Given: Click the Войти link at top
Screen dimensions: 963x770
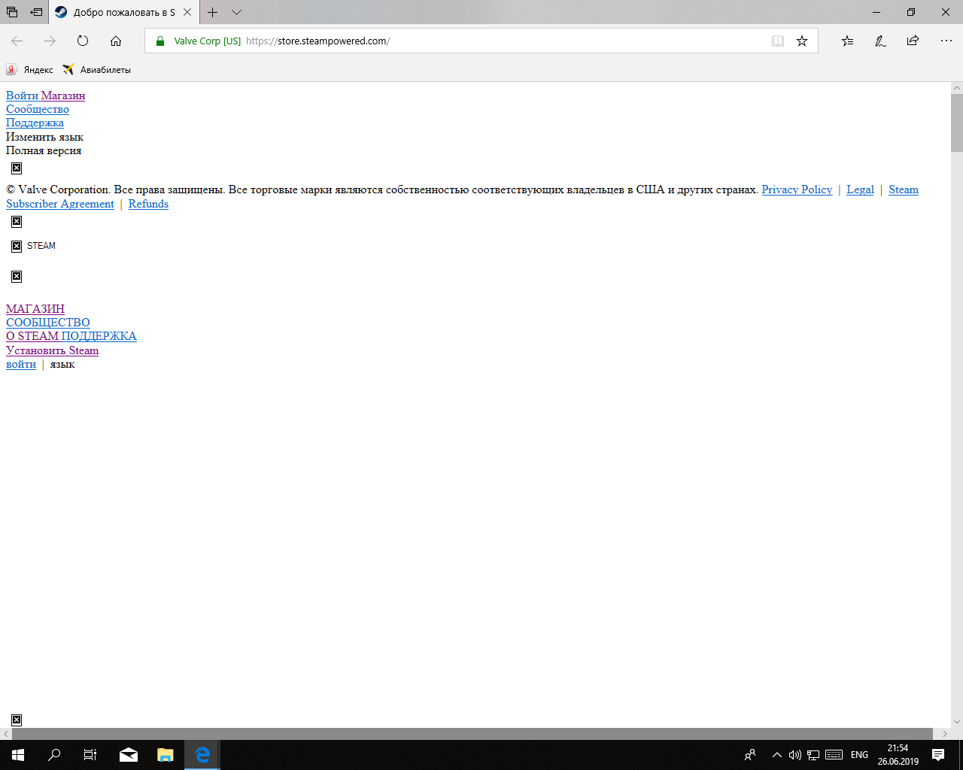Looking at the screenshot, I should [x=22, y=95].
